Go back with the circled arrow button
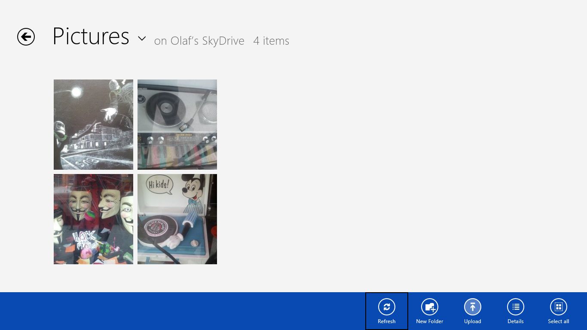The height and width of the screenshot is (330, 587). (x=26, y=37)
